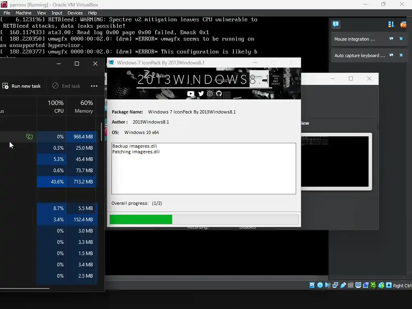Viewport: 412px width, 309px height.
Task: Select the process at 43.6% CPU
Action: [49, 182]
